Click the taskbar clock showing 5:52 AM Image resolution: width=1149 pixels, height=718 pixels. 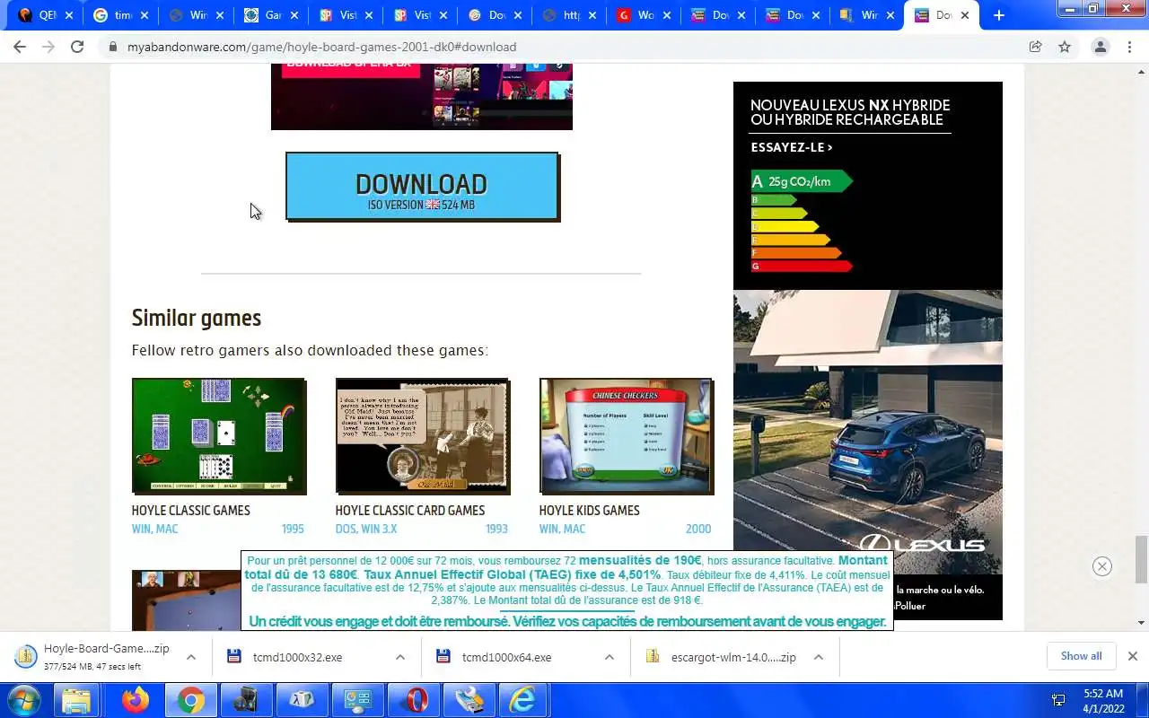(1103, 700)
